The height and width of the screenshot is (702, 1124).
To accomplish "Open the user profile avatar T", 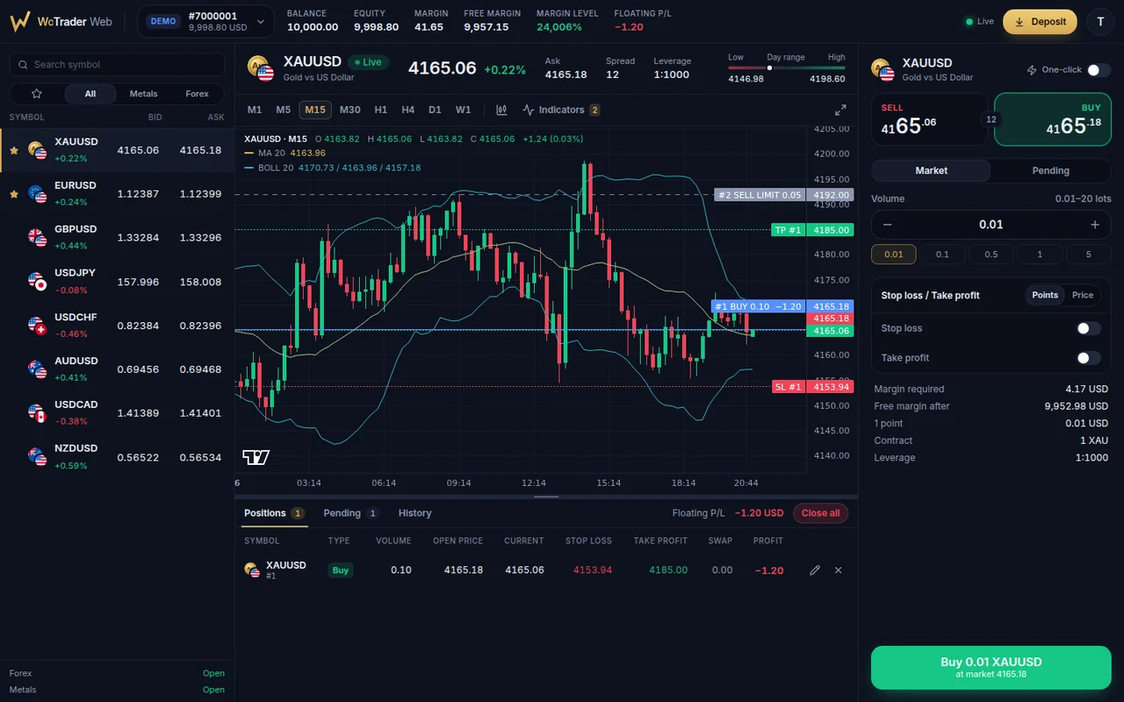I will click(1100, 22).
